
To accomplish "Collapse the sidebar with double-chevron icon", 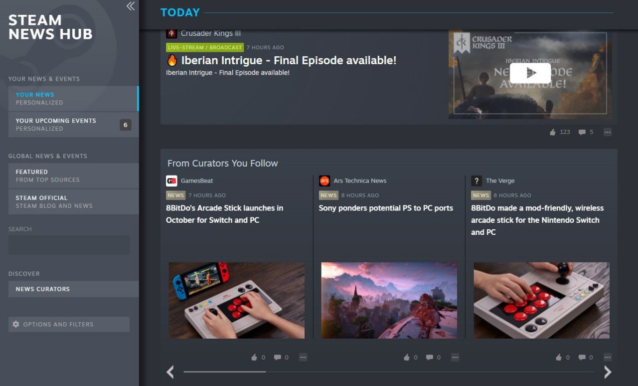I will click(x=131, y=6).
